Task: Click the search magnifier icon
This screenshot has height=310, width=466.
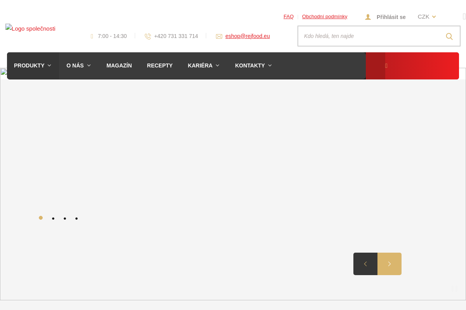Action: [449, 36]
